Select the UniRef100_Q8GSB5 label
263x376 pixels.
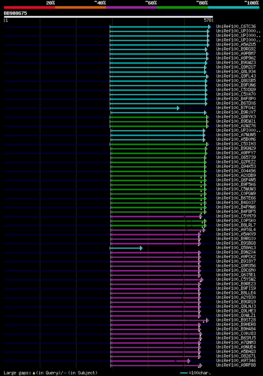(x=236, y=80)
